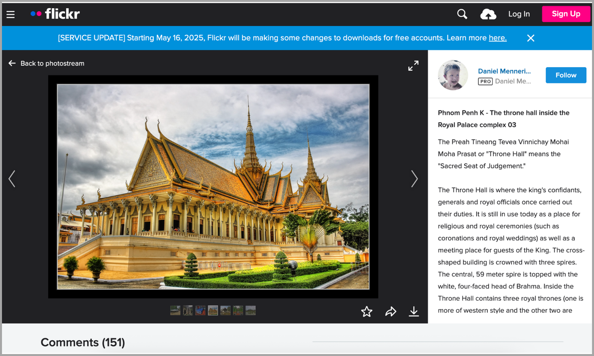The height and width of the screenshot is (356, 594).
Task: Show the previous photo with the left chevron
Action: point(12,179)
